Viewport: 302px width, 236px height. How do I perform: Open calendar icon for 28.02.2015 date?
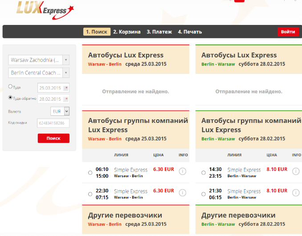66,99
